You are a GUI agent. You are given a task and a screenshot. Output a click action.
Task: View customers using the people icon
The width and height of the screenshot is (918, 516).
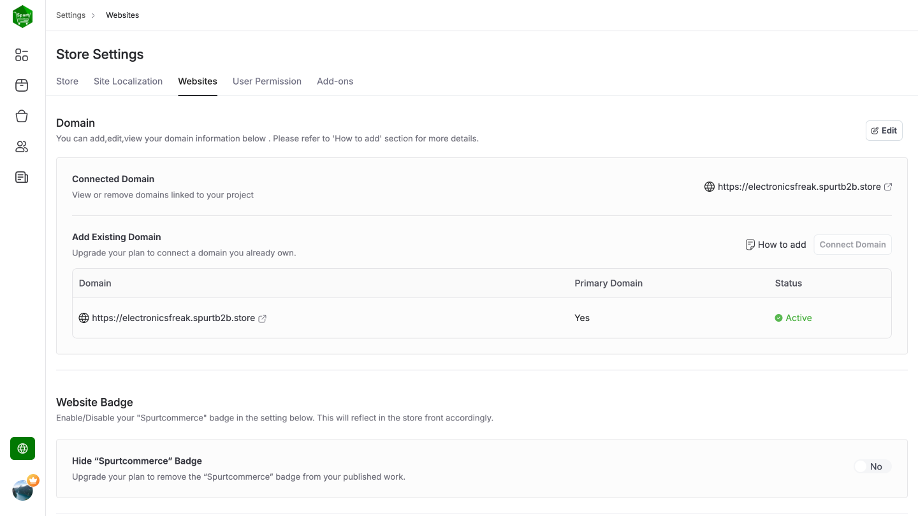click(21, 147)
